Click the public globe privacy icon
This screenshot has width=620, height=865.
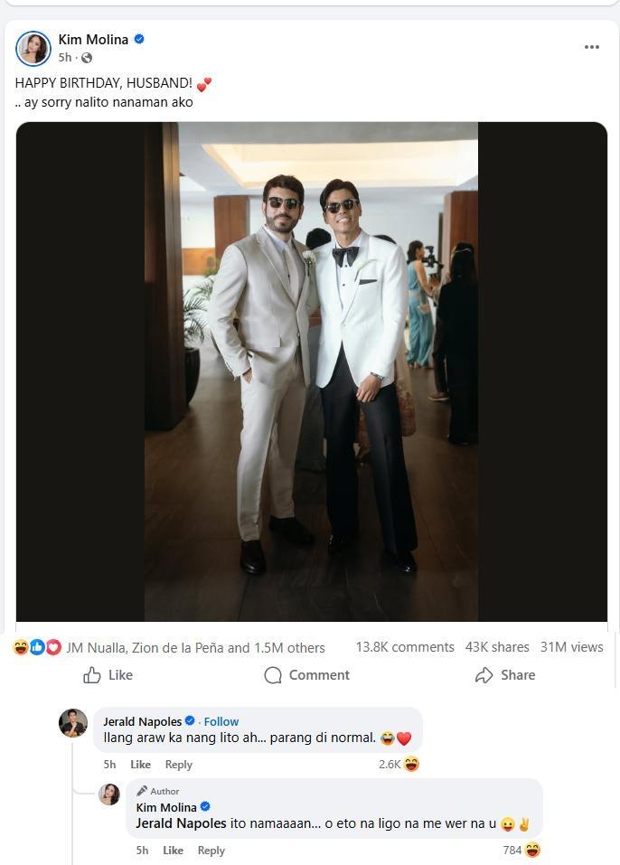click(87, 58)
